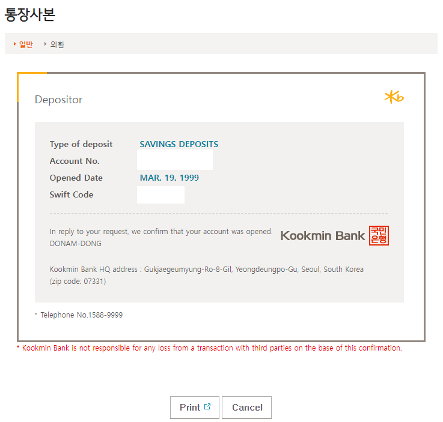
Task: Click the blank Account No. field
Action: click(x=175, y=160)
